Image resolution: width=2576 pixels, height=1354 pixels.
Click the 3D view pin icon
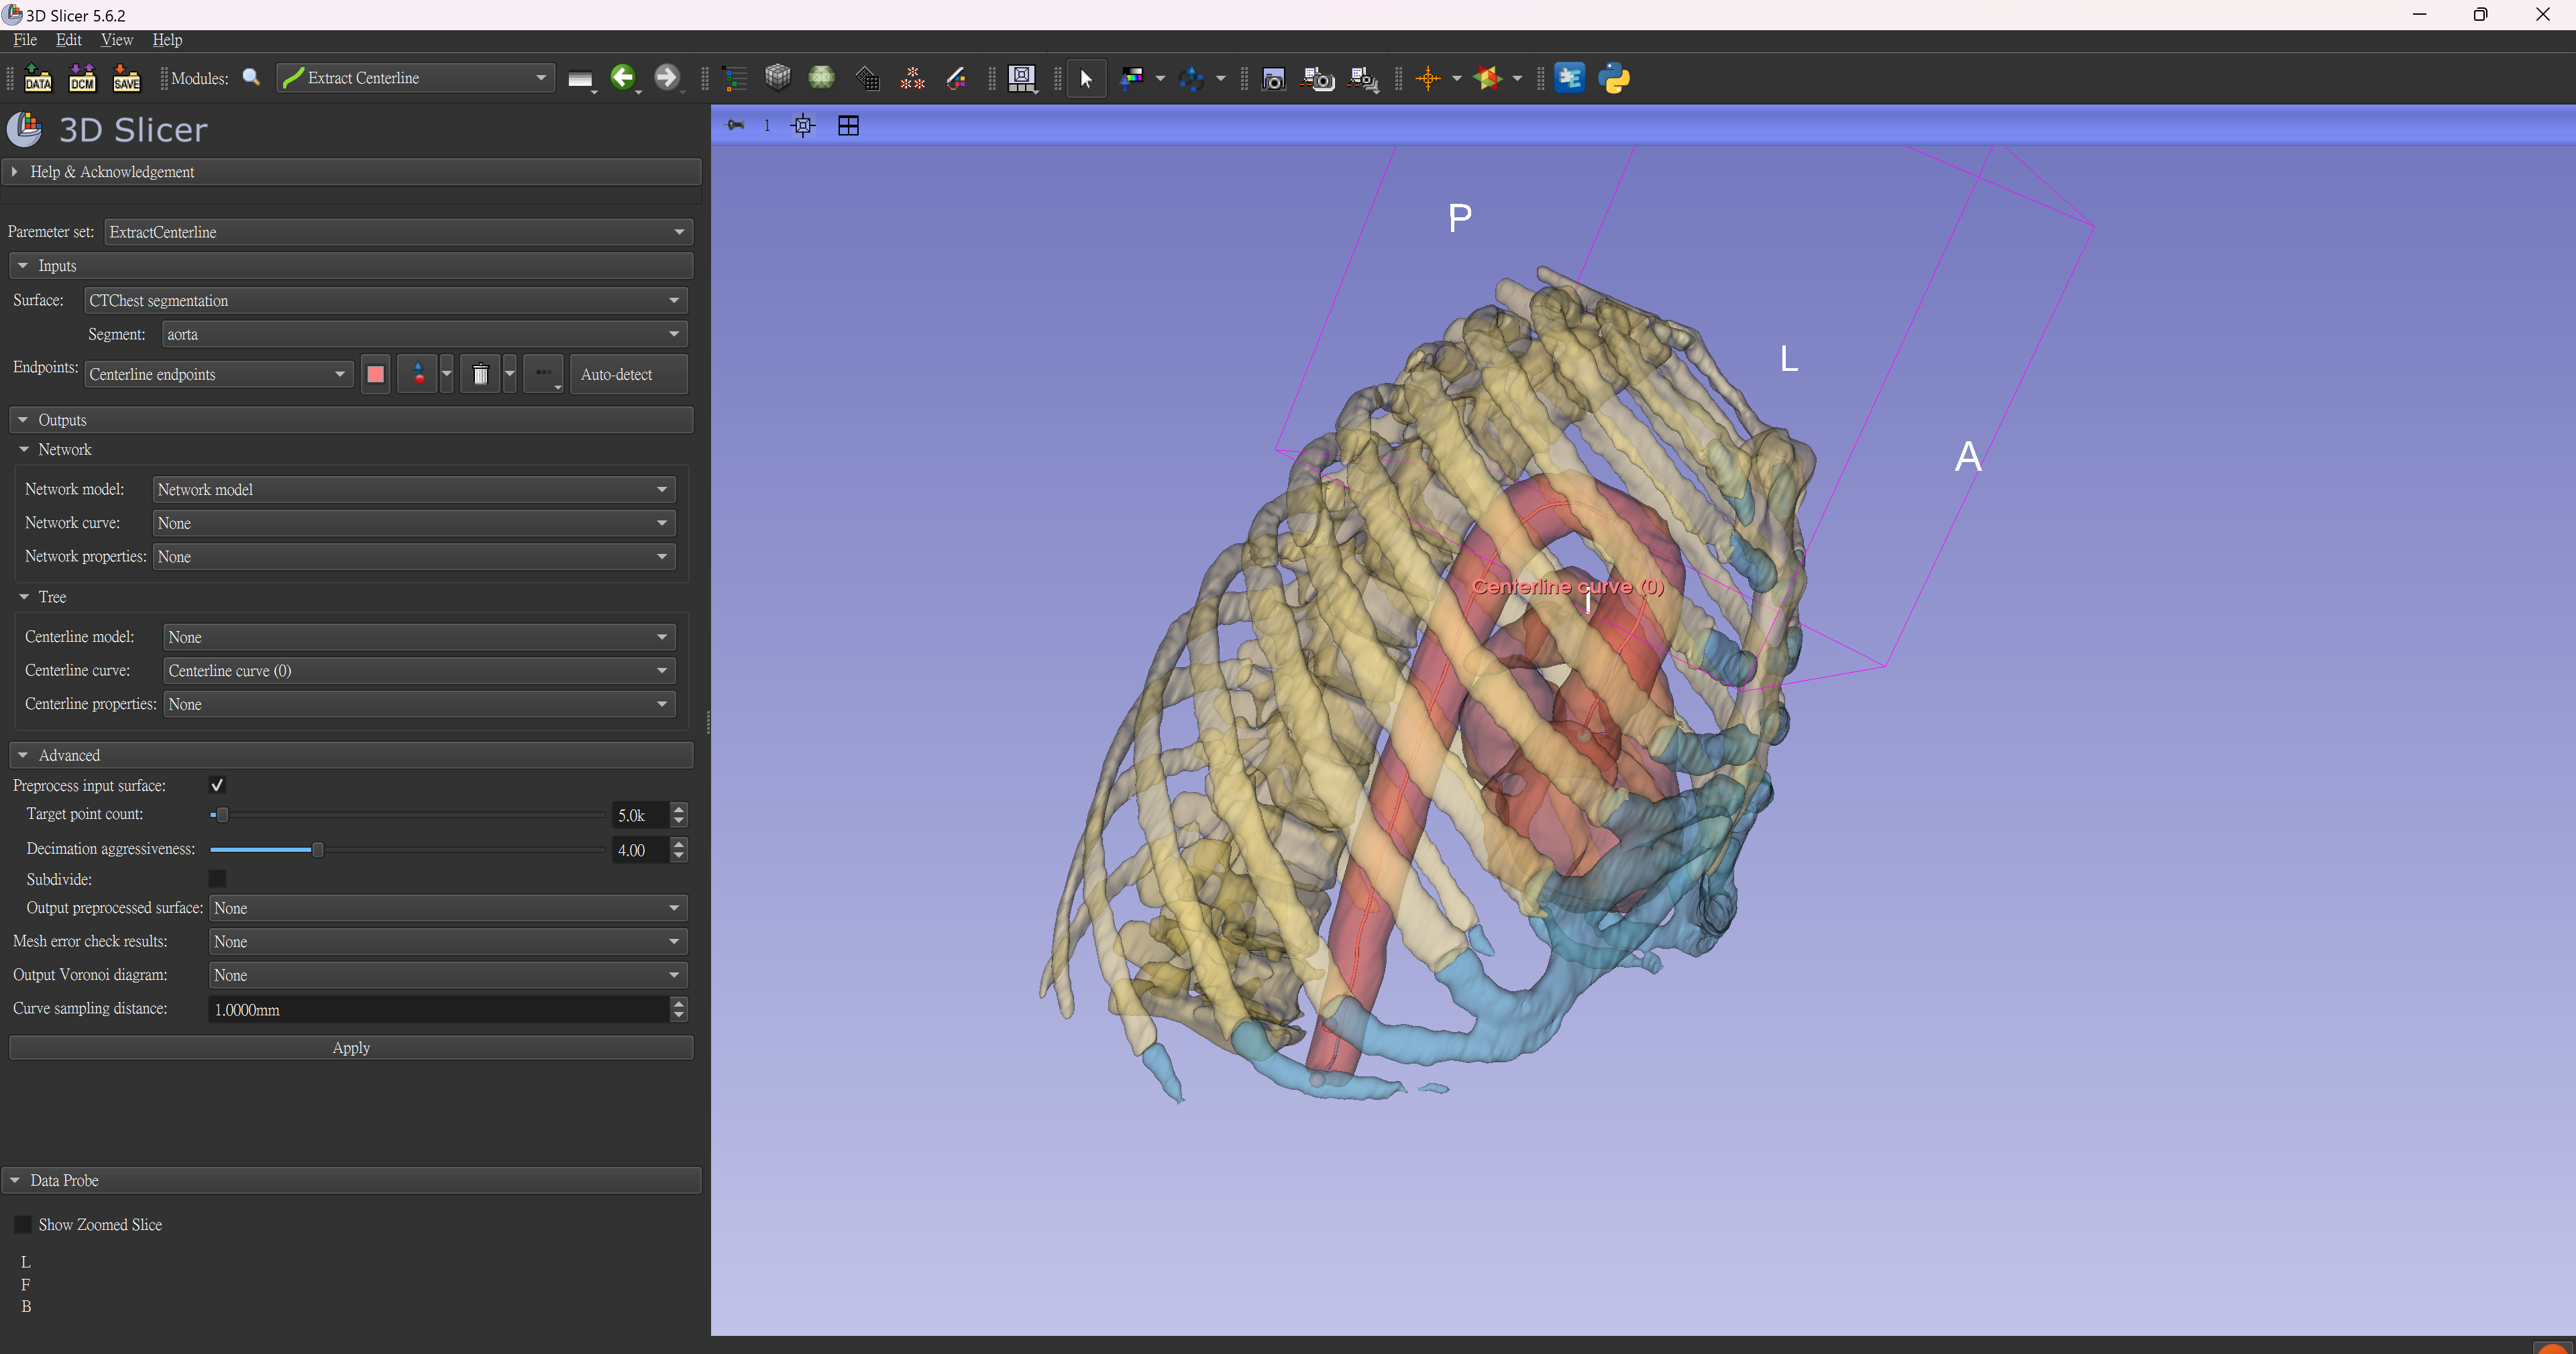735,125
